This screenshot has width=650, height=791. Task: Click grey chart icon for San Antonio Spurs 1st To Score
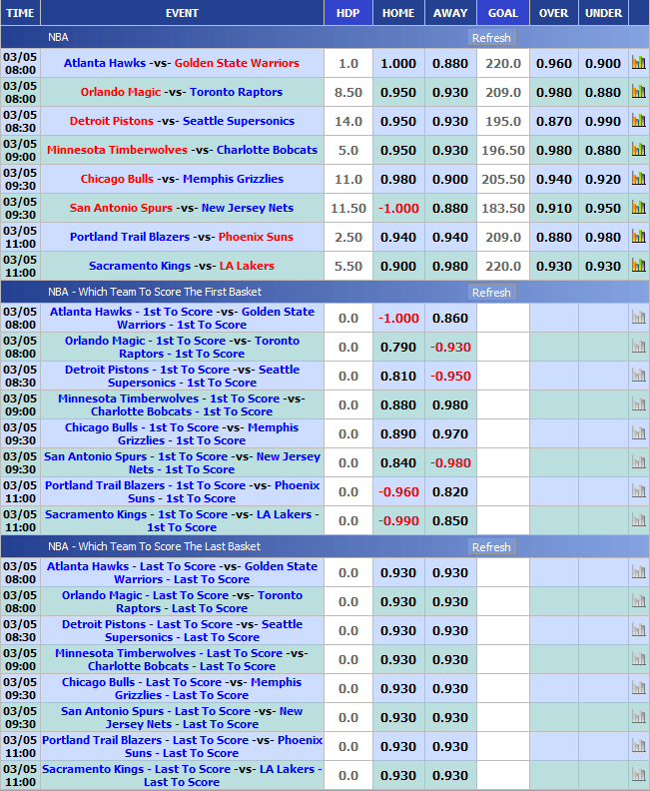coord(638,462)
